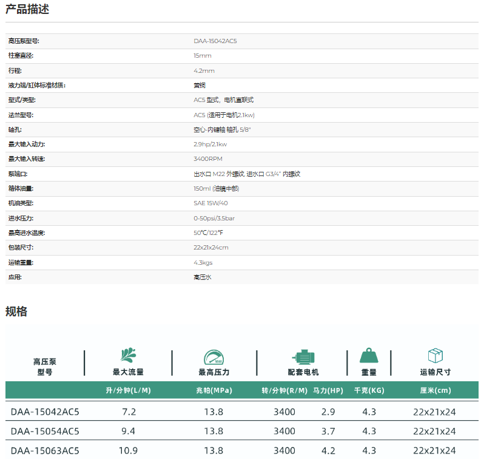Click the 高压泵型号 value DAA-15042AC5 in description
Screen dimensions: 481x459
tap(215, 41)
